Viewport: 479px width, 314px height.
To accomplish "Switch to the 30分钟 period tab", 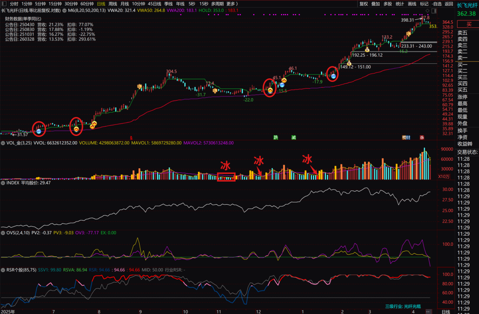I will (x=71, y=4).
